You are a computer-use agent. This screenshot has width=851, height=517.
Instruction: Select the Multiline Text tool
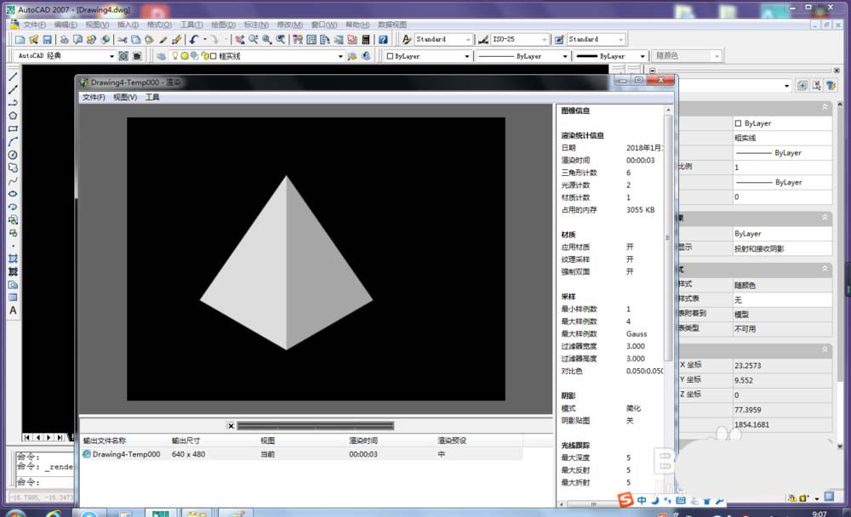[x=13, y=310]
